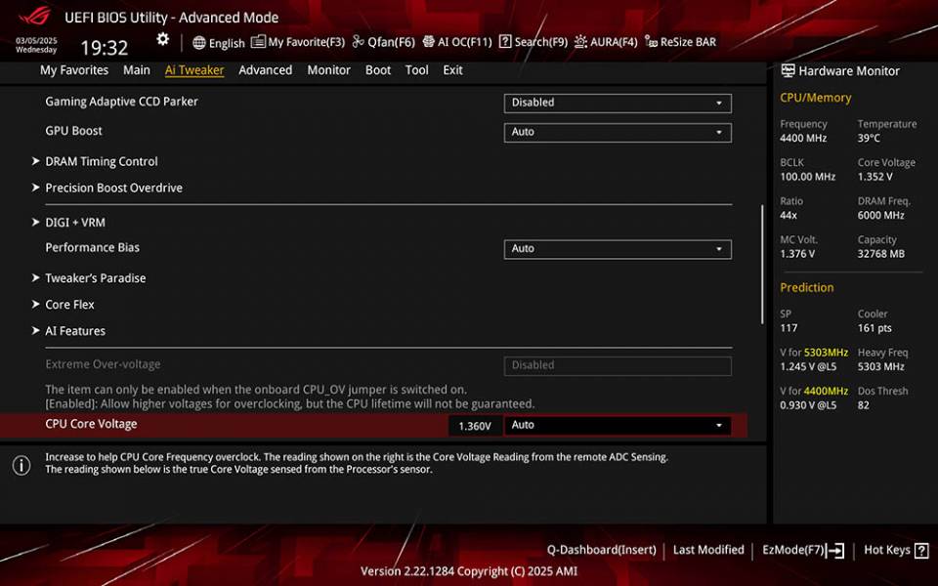
Task: Click the settings list scrollbar
Action: 762,265
